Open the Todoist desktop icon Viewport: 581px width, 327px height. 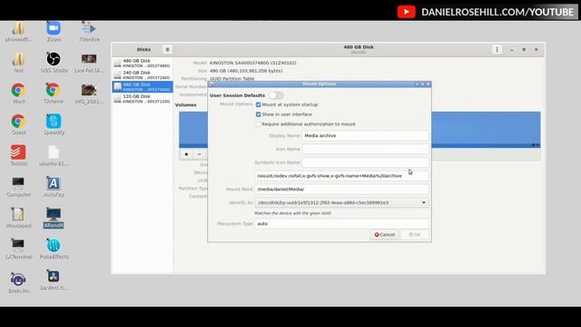tap(18, 155)
